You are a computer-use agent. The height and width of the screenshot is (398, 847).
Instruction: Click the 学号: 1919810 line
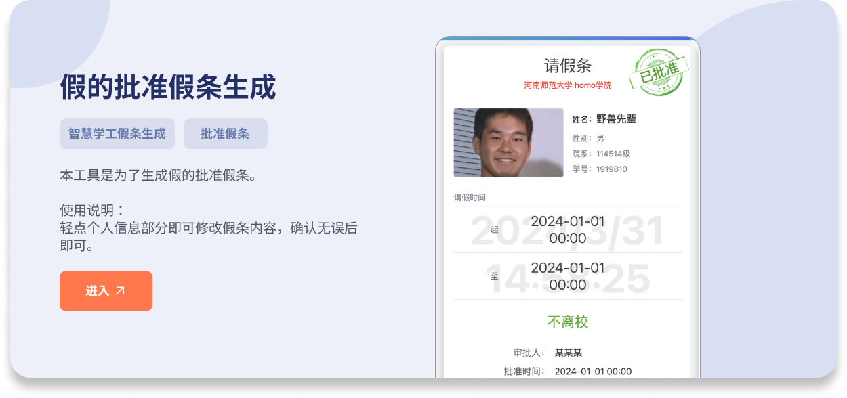pos(600,169)
